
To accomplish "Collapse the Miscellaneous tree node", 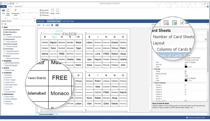I will pyautogui.click(x=3, y=94).
